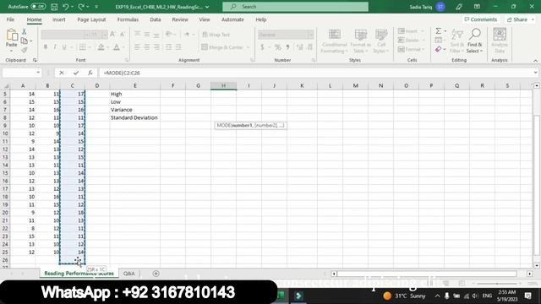The width and height of the screenshot is (541, 304).
Task: Click the Cut scissors icon
Action: [25, 32]
